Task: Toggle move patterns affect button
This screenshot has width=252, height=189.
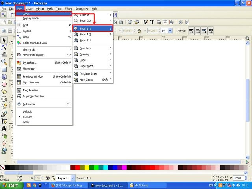Action: click(211, 31)
